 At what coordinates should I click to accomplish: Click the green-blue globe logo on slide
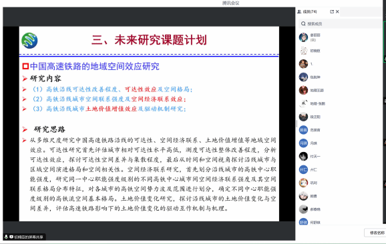29,41
